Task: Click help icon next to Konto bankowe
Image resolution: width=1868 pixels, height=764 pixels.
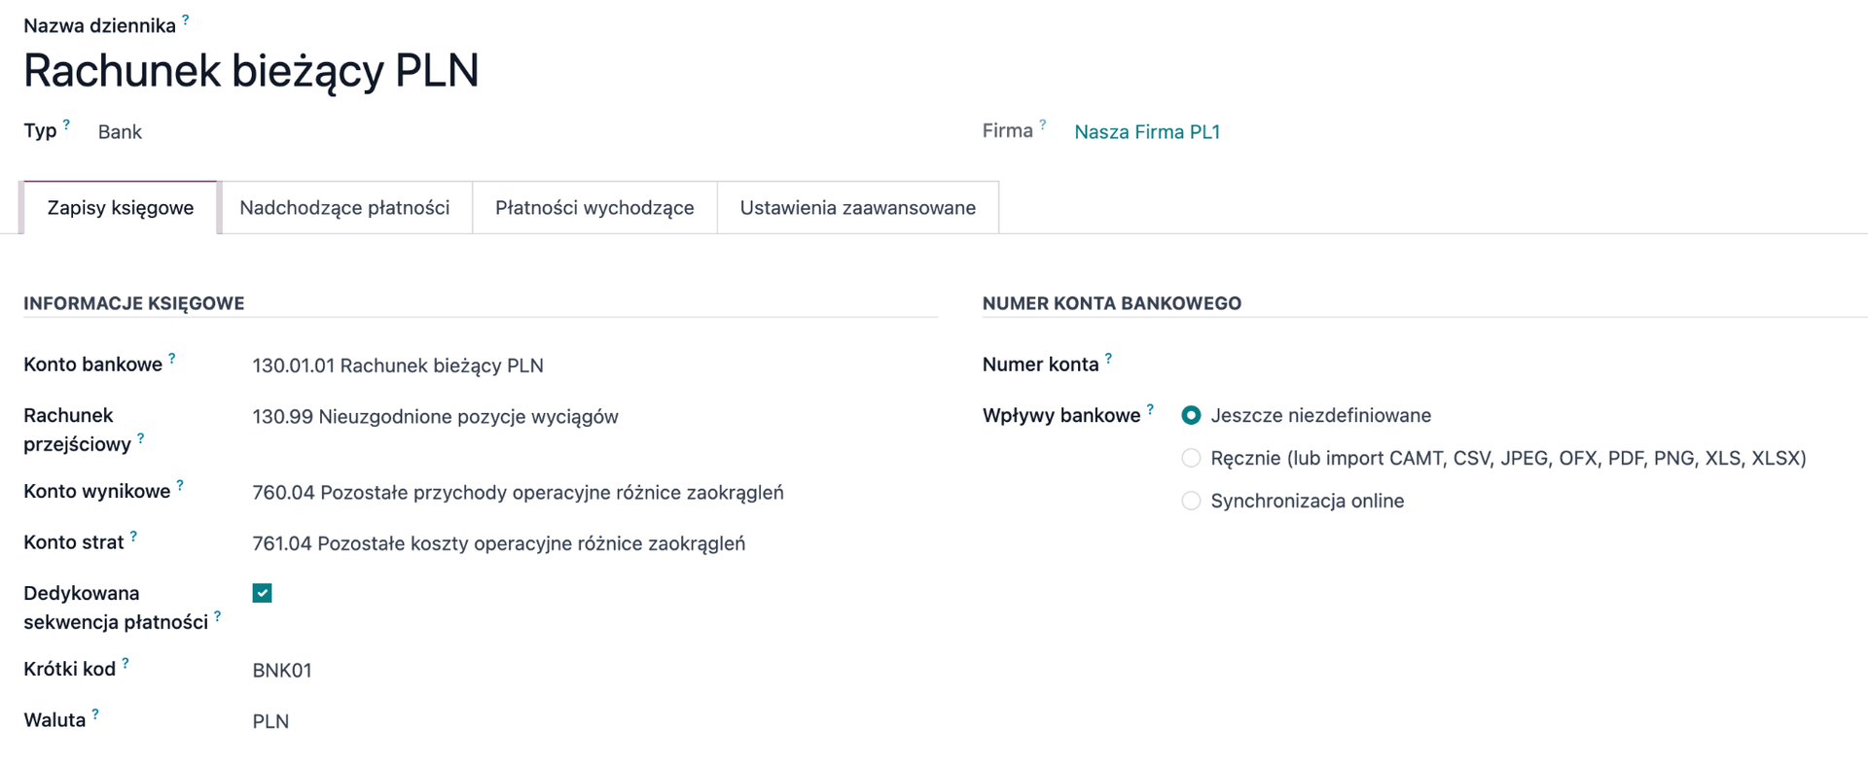Action: pyautogui.click(x=172, y=359)
